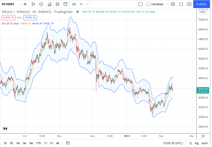
Task: Open the price scale settings gear
Action: point(203,136)
